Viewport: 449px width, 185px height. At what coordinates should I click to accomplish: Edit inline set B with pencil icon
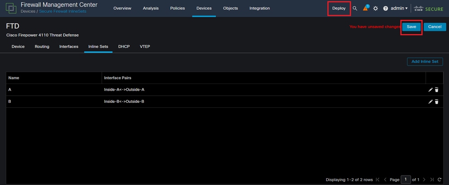[x=430, y=101]
